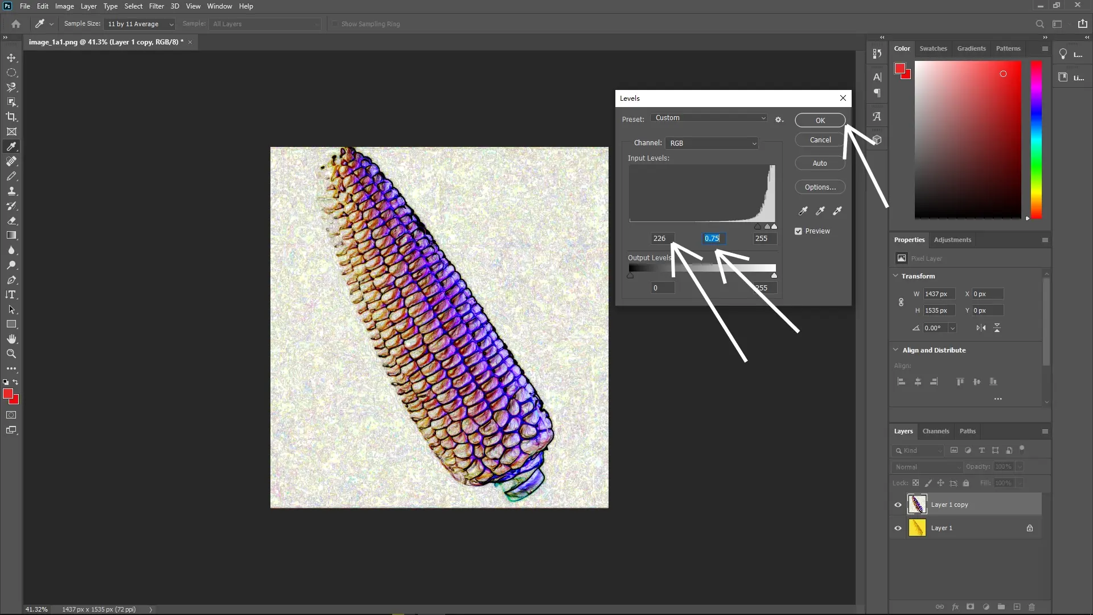The image size is (1093, 615).
Task: Toggle the Preview checkbox in Levels
Action: [799, 231]
